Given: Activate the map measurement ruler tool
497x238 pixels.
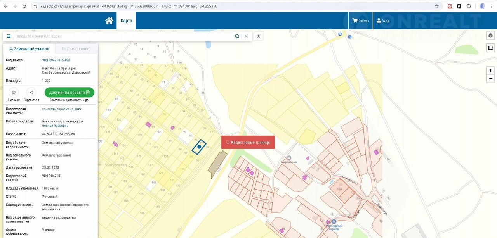Looking at the screenshot, I should (x=491, y=48).
